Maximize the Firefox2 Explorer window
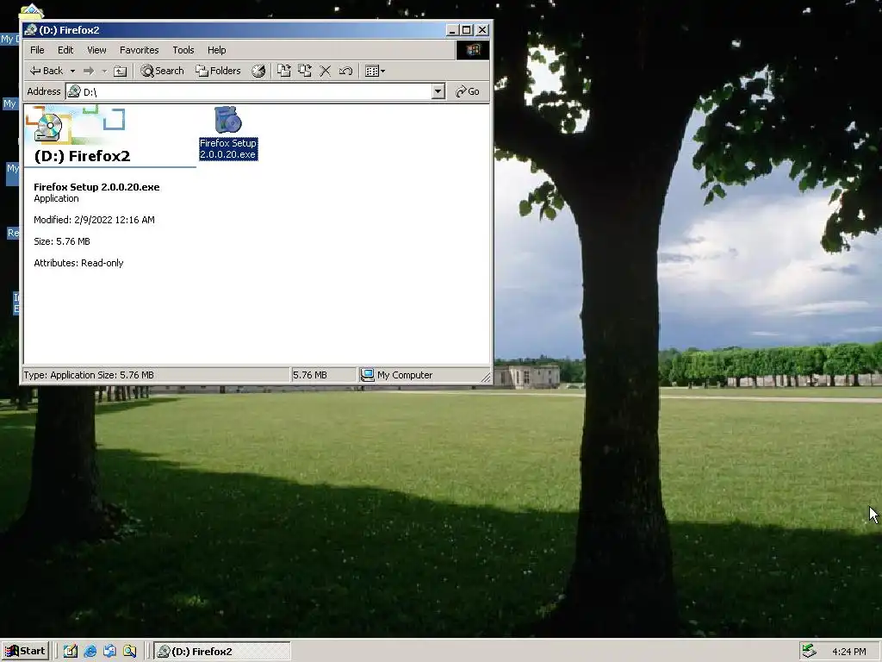The image size is (882, 662). point(466,30)
